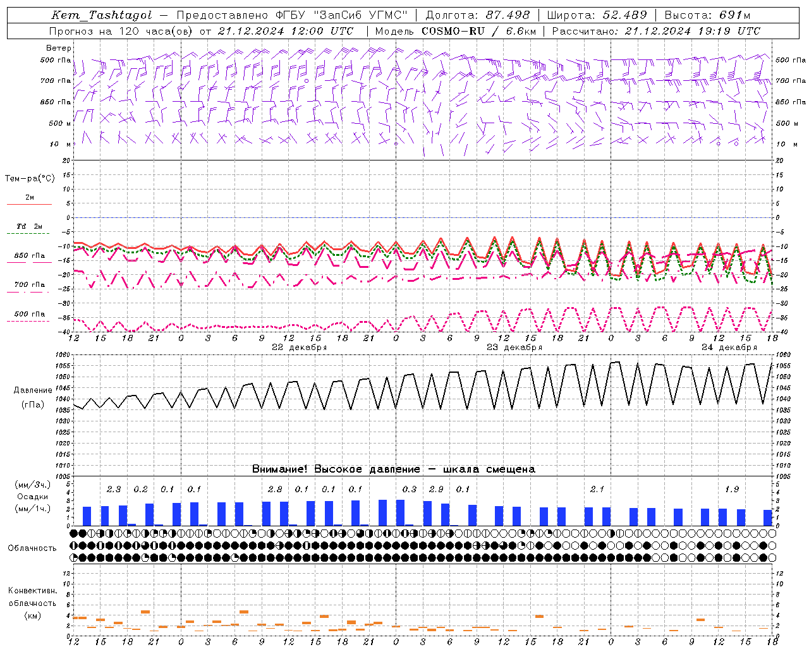Click the forecast start 21.12.2024 12:00 UTC
This screenshot has width=809, height=647.
click(286, 31)
